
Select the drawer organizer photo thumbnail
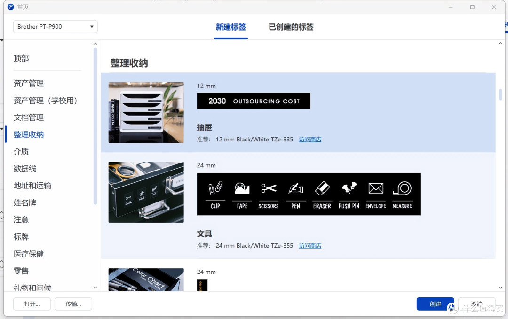146,112
